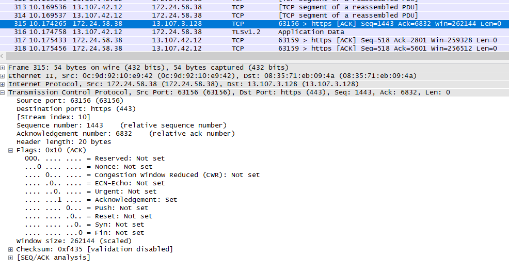509x271 pixels.
Task: Expand the [SEQ/ACK analysis] node
Action: coord(11,258)
